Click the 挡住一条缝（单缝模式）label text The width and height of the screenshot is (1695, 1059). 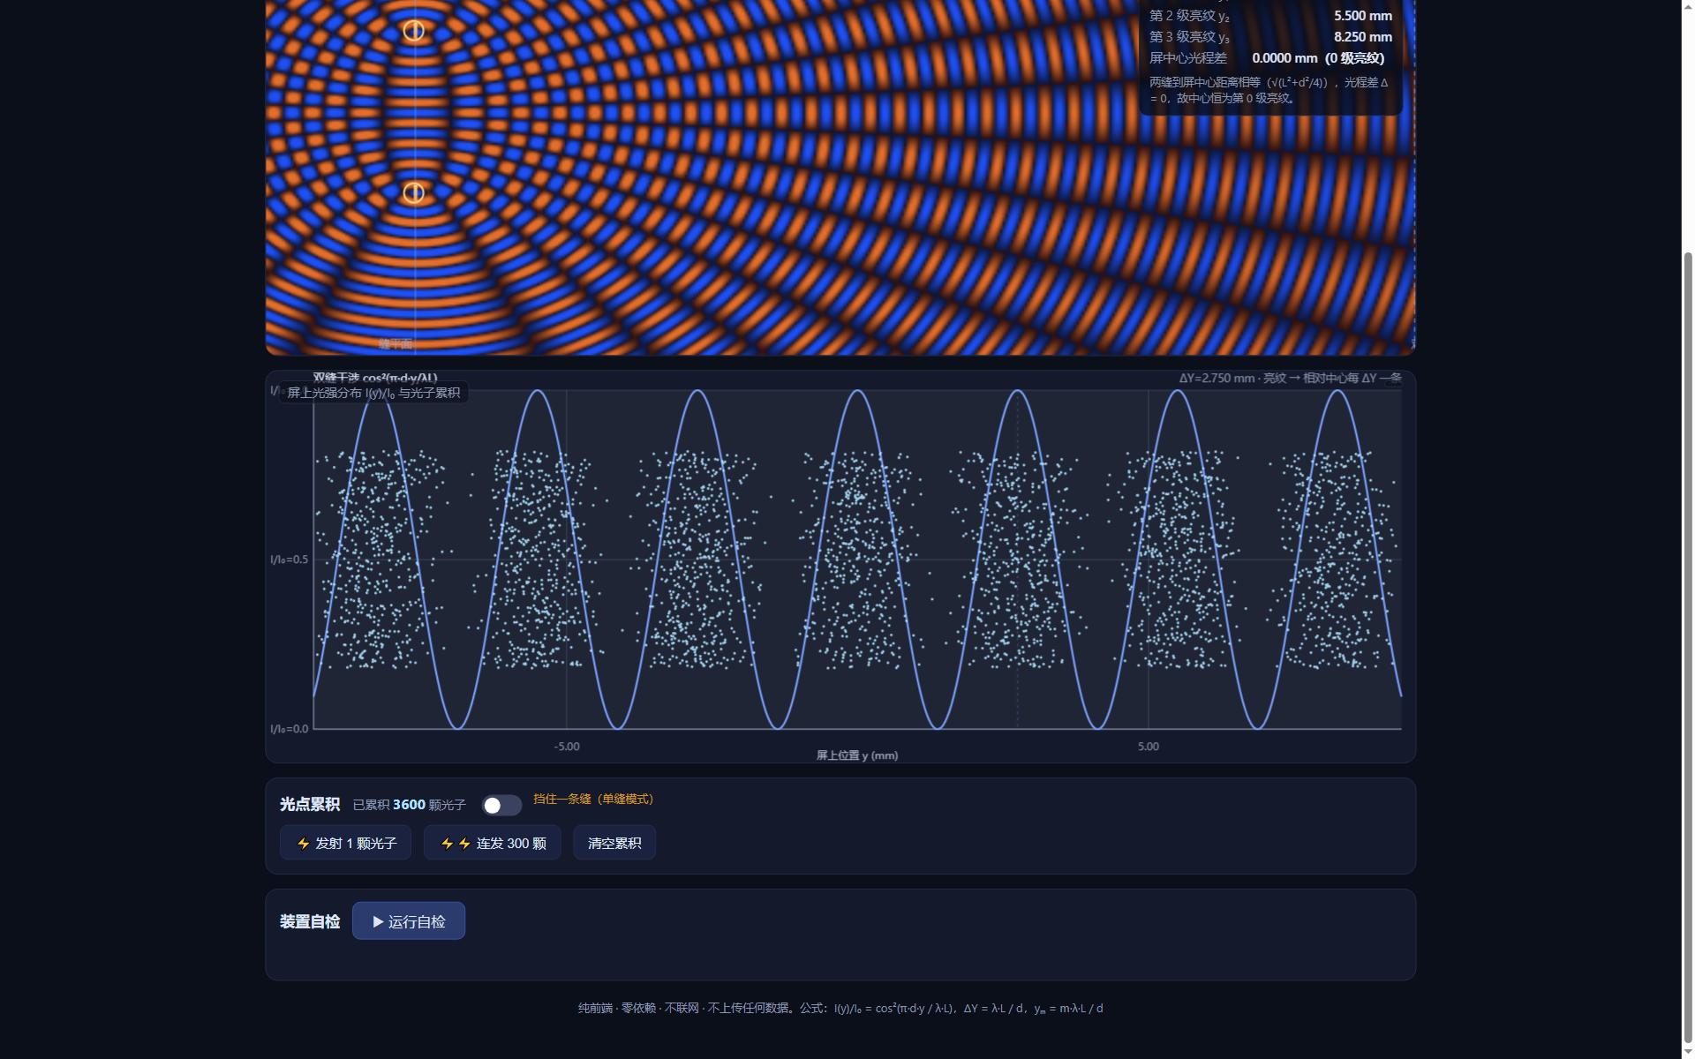click(x=593, y=799)
